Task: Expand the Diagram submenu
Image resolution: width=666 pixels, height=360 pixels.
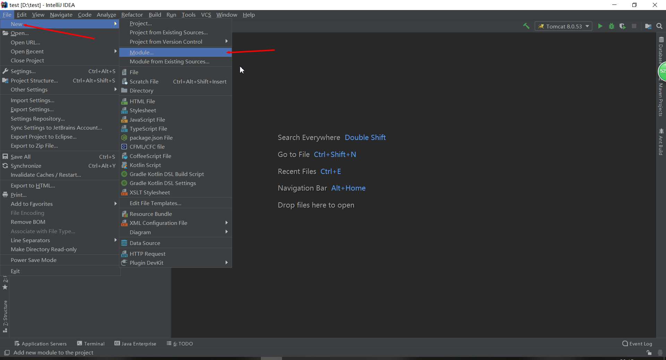Action: (176, 232)
